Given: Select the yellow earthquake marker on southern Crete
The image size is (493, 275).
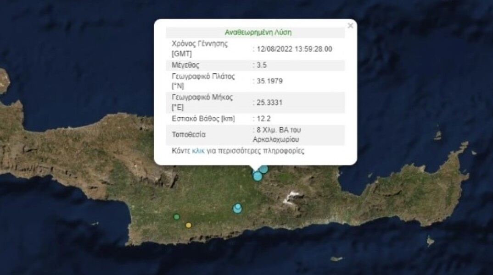Looking at the screenshot, I should pyautogui.click(x=188, y=225).
